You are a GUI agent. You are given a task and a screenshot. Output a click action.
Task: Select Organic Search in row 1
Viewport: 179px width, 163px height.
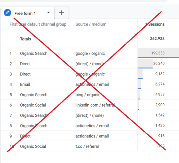click(x=34, y=53)
